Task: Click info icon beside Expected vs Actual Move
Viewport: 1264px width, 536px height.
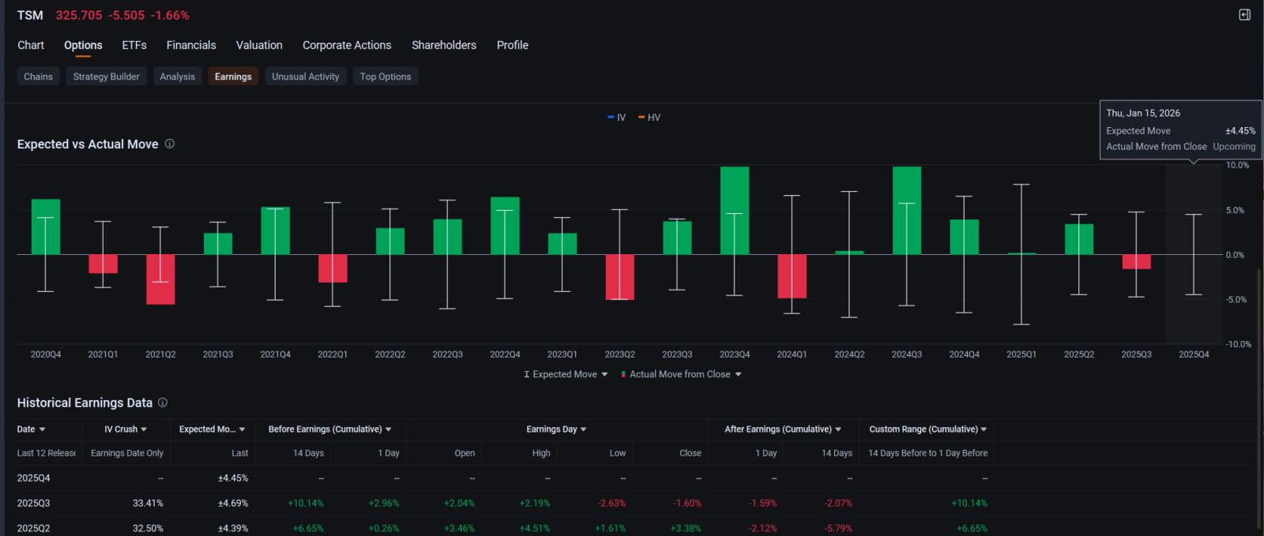Action: pyautogui.click(x=170, y=144)
